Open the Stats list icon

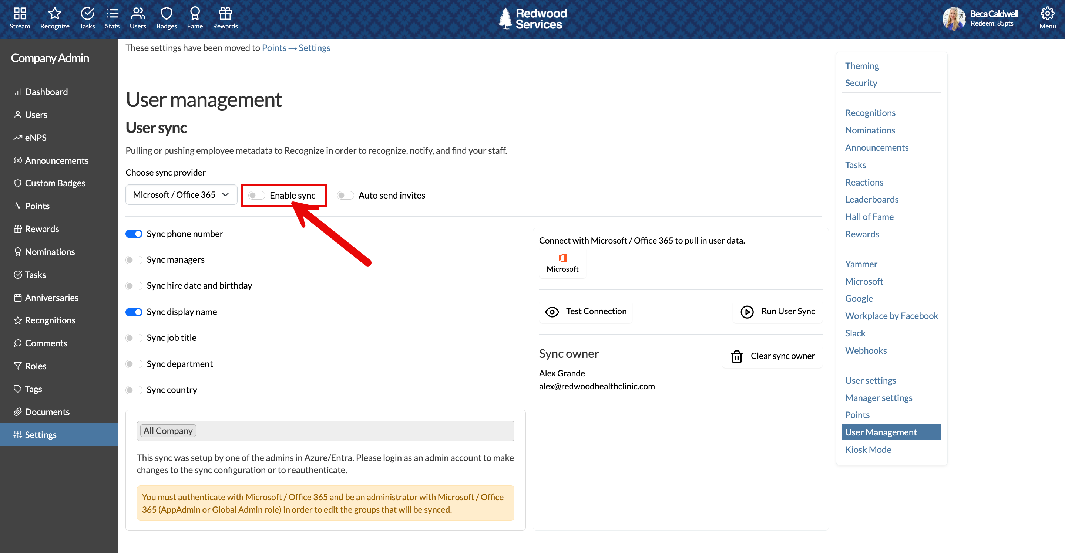click(112, 13)
